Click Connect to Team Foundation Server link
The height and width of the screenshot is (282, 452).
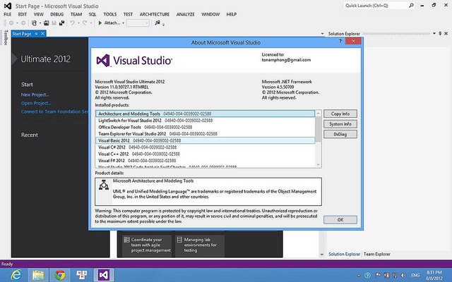(x=54, y=111)
